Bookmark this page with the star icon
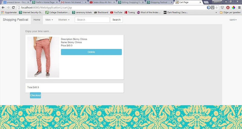Image resolution: width=242 pixels, height=129 pixels. 217,7
